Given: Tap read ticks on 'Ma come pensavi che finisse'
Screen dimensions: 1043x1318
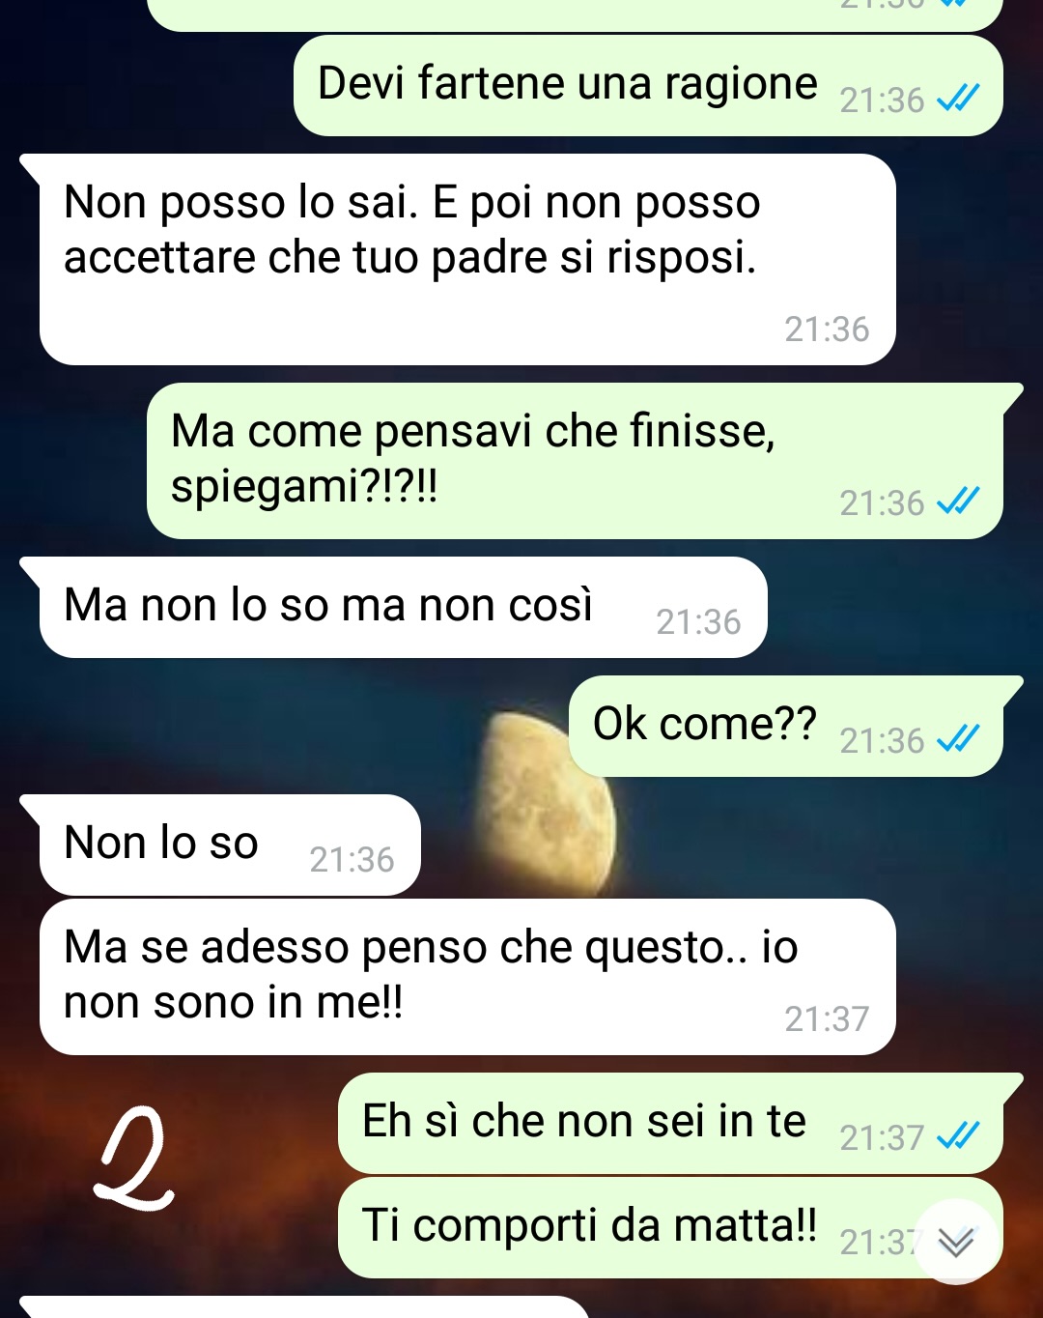Looking at the screenshot, I should tap(958, 501).
